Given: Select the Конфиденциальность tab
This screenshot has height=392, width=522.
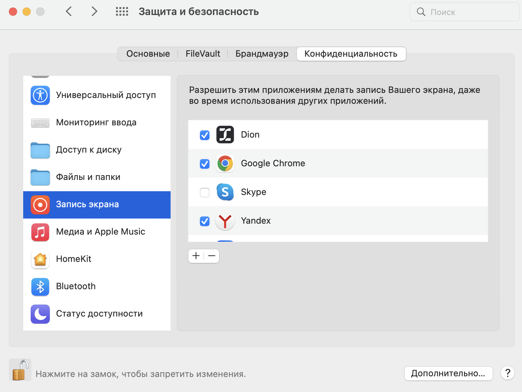Looking at the screenshot, I should (x=351, y=54).
